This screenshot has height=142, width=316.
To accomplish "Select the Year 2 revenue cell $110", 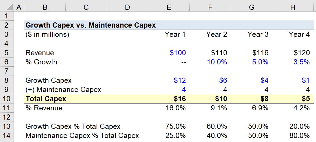I will point(219,53).
